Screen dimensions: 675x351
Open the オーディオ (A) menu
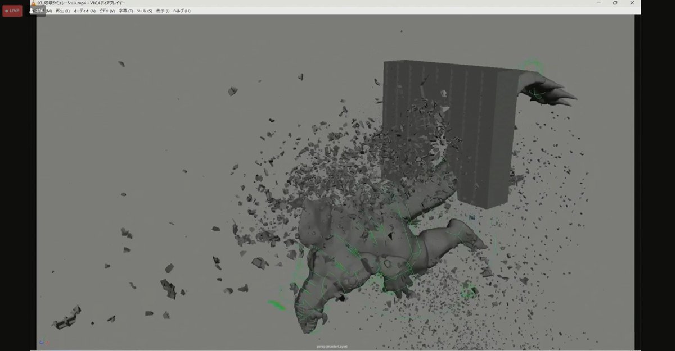84,11
